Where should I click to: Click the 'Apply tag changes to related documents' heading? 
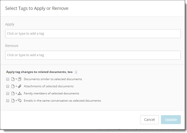(x=39, y=72)
